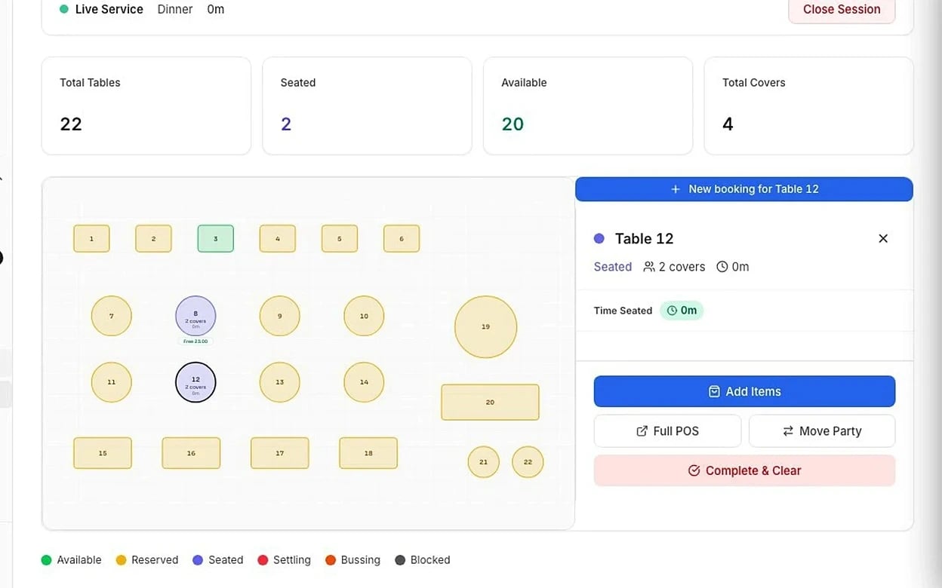Screen dimensions: 942x588
Task: Click the purple Seated legend swatch
Action: tap(198, 560)
